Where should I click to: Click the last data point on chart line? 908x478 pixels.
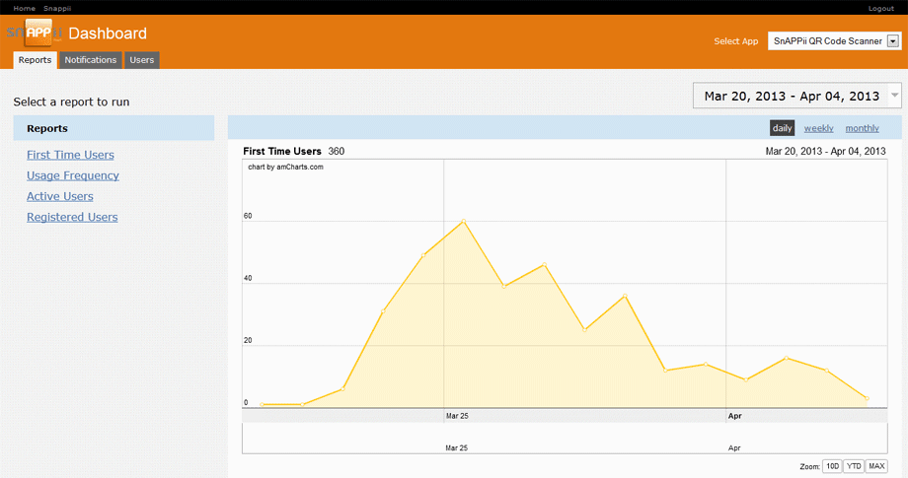[867, 398]
